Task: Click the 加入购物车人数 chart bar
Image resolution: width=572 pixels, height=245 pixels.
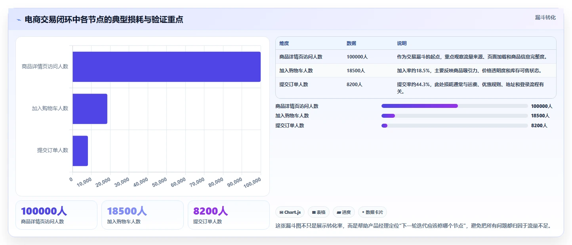Action: pos(90,109)
